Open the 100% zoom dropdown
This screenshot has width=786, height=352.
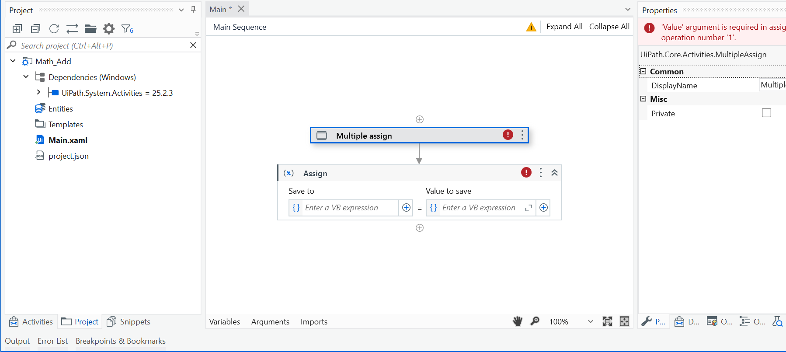pos(591,321)
